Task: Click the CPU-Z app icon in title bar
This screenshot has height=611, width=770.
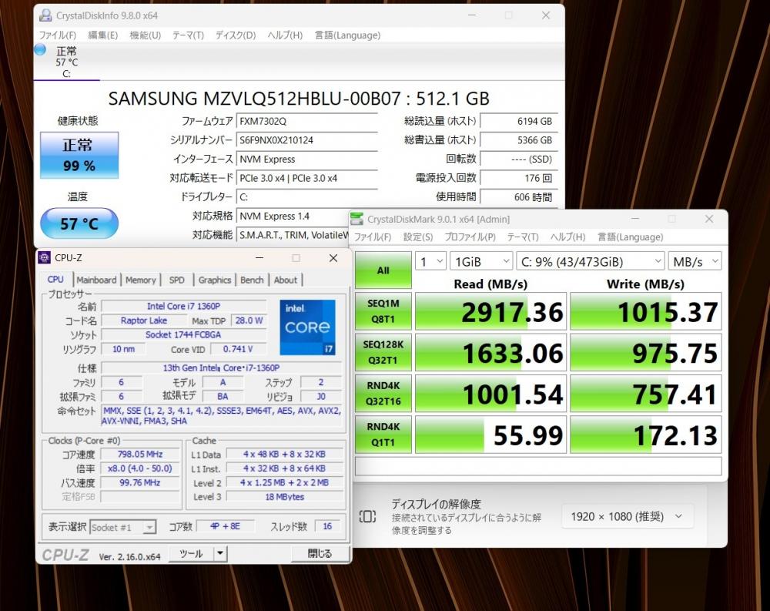Action: coord(44,257)
